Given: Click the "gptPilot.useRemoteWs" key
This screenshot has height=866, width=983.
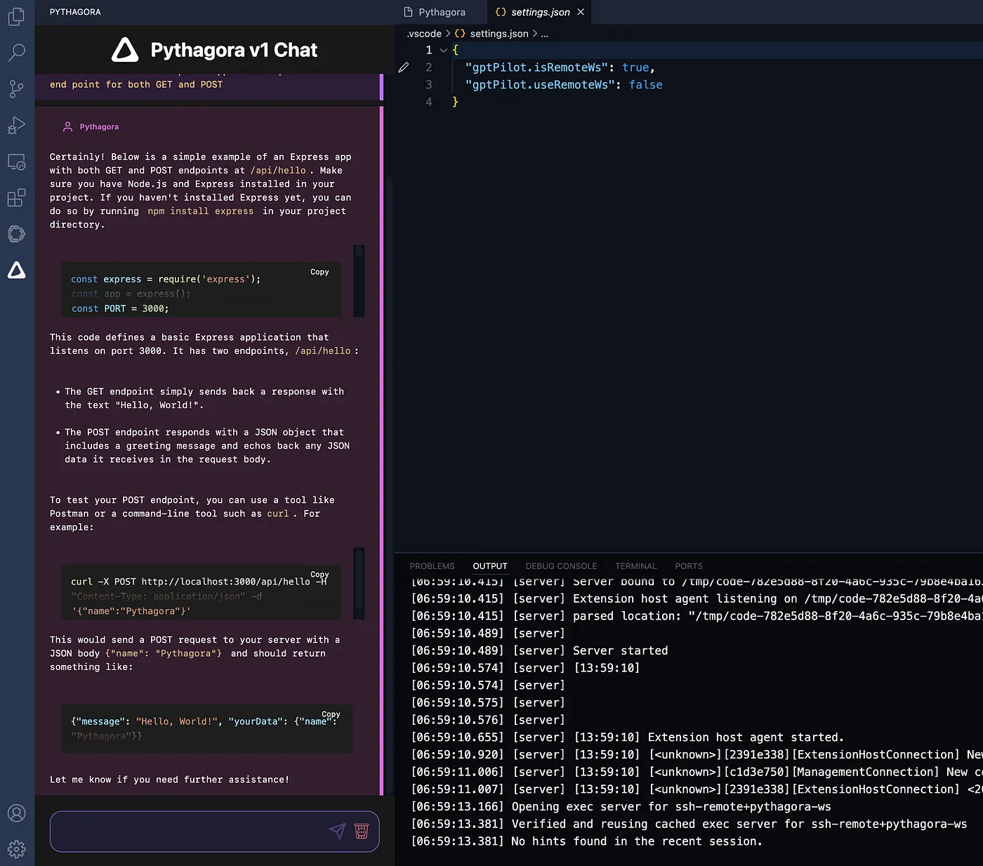Looking at the screenshot, I should click(540, 85).
